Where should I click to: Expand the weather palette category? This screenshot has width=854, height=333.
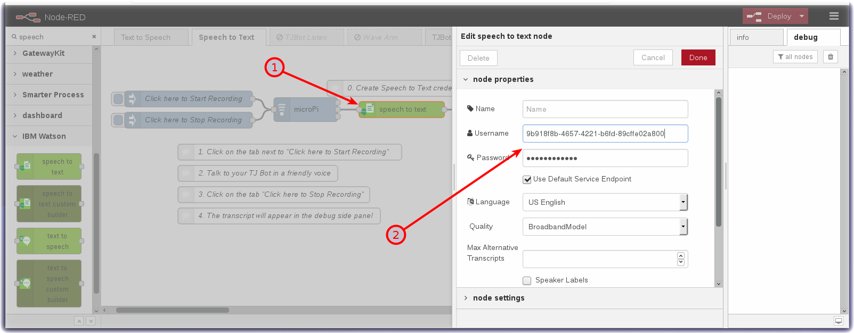click(49, 74)
